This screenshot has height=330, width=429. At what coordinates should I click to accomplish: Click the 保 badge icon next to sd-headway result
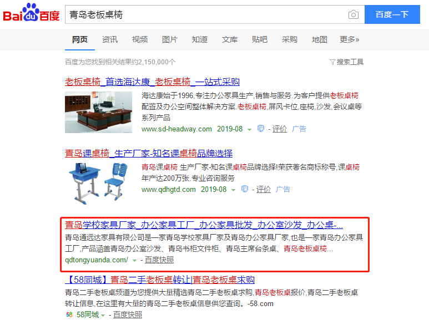(x=261, y=129)
